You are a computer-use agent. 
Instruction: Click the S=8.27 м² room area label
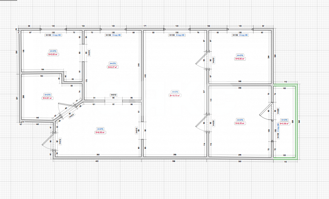[112, 67]
